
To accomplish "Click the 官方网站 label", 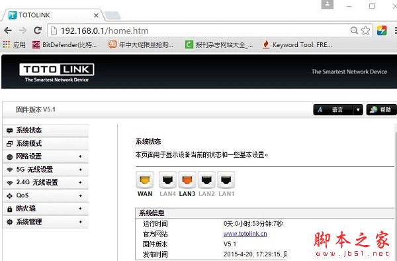I will (155, 234).
